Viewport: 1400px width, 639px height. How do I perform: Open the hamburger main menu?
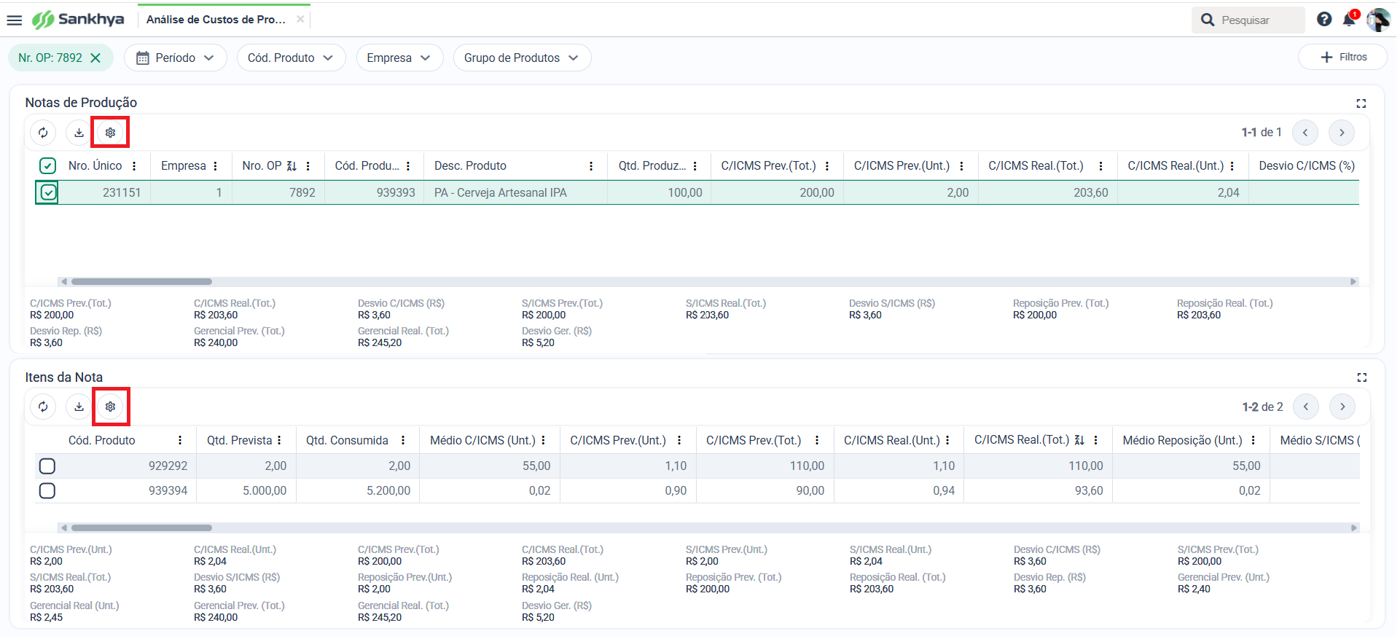click(15, 20)
